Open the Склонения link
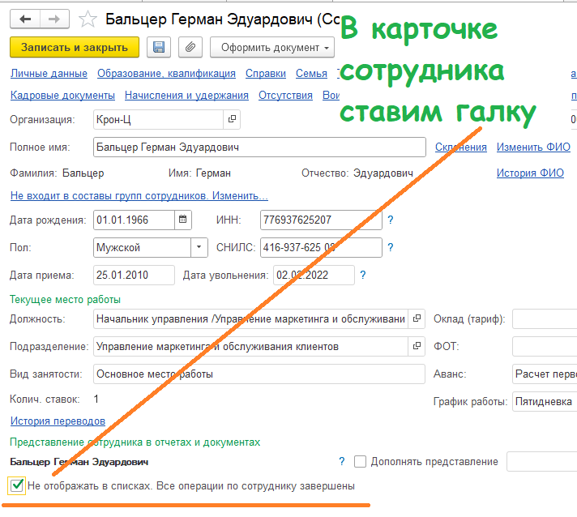 click(x=461, y=147)
